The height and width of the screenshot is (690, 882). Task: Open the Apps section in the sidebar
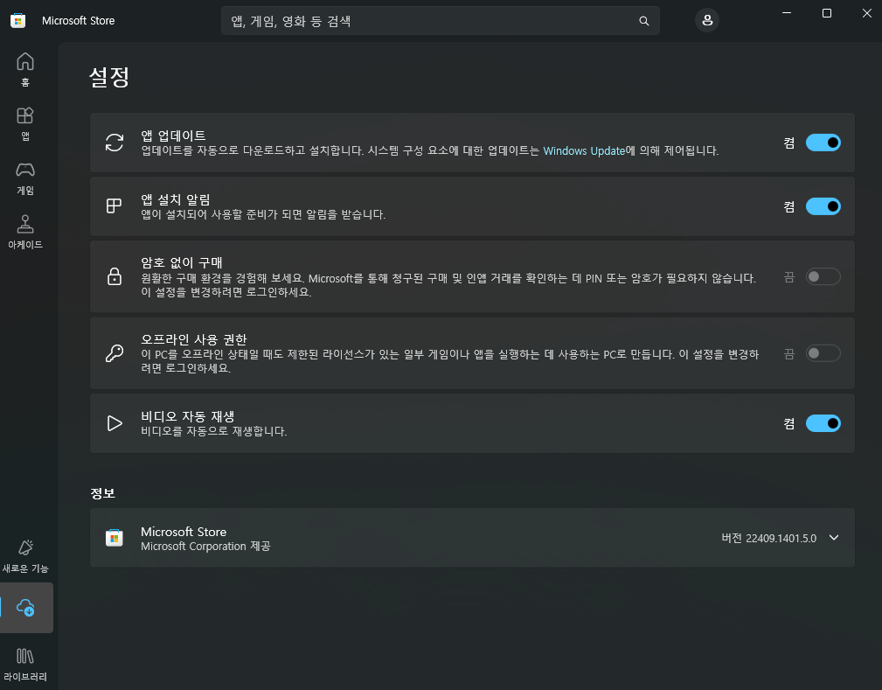tap(25, 123)
